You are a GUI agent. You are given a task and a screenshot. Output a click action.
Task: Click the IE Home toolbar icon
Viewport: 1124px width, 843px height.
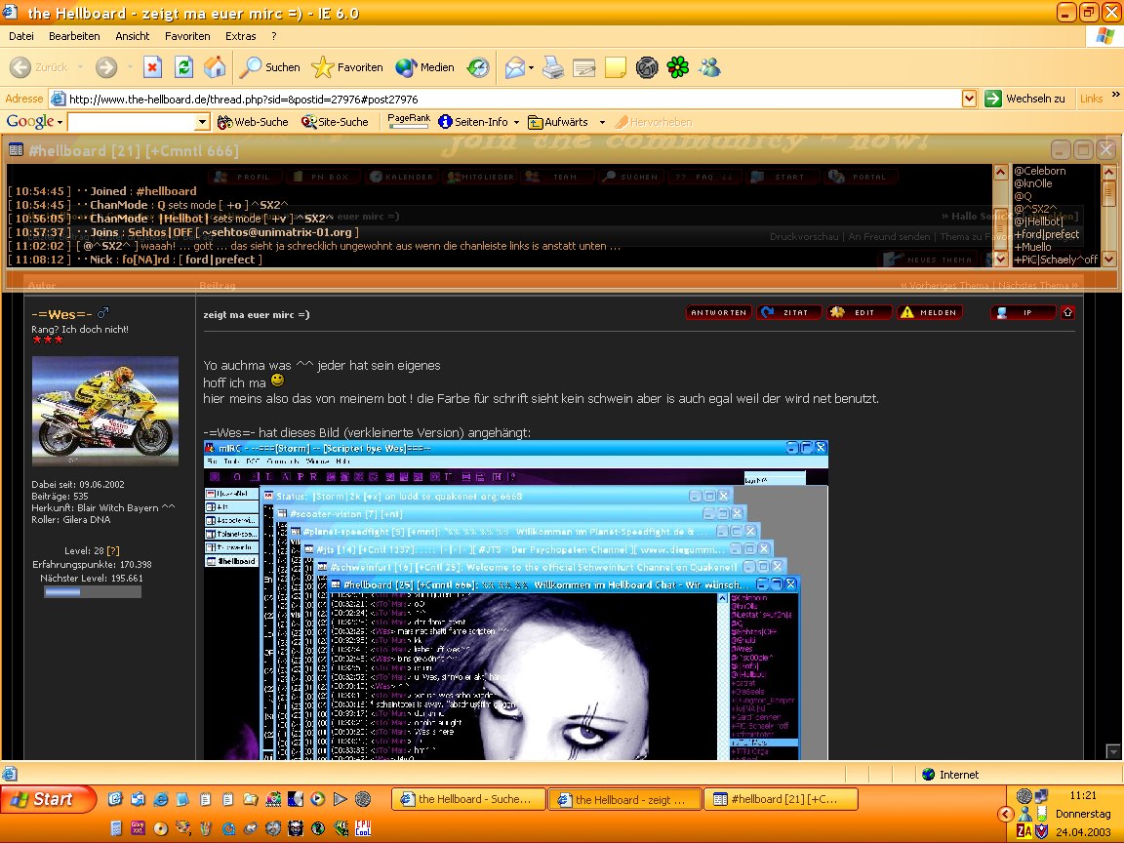pos(215,67)
